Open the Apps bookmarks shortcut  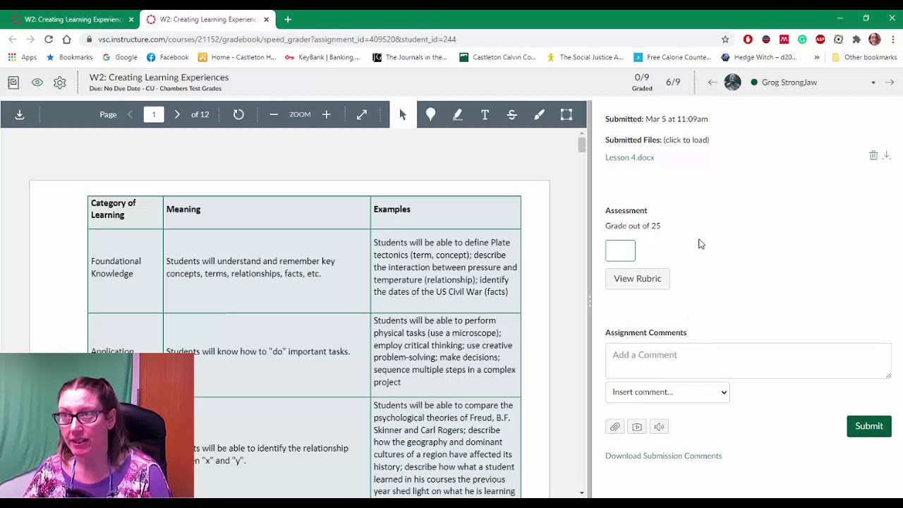click(x=23, y=57)
